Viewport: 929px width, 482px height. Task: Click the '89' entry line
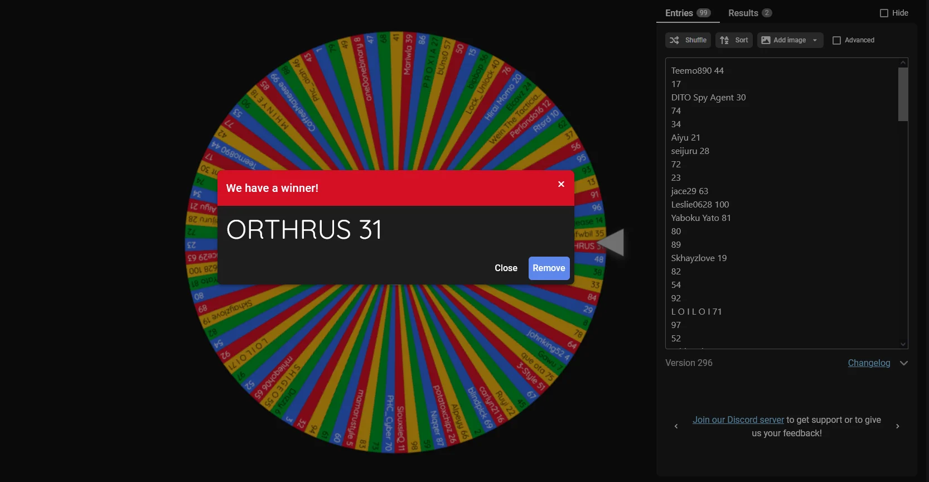click(676, 245)
